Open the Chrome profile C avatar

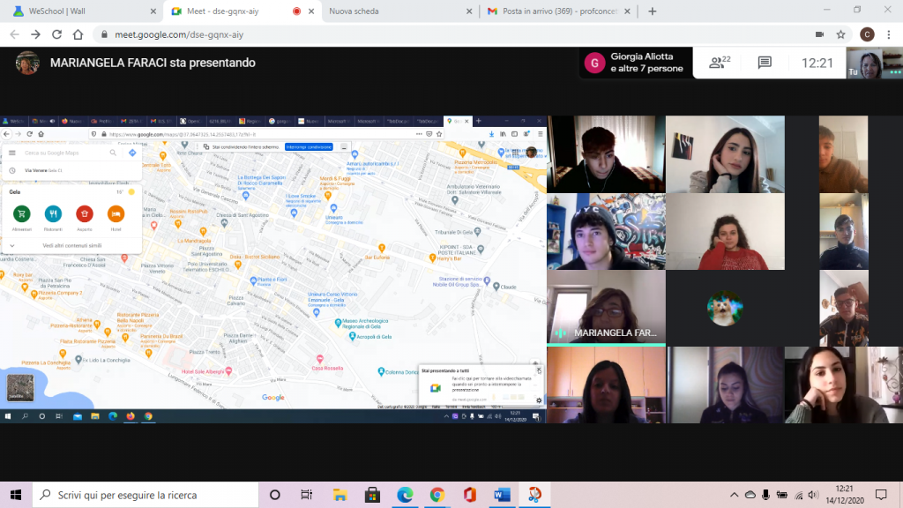coord(867,34)
